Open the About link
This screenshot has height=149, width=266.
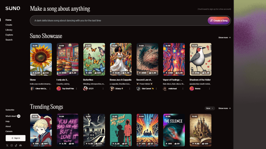(8, 126)
